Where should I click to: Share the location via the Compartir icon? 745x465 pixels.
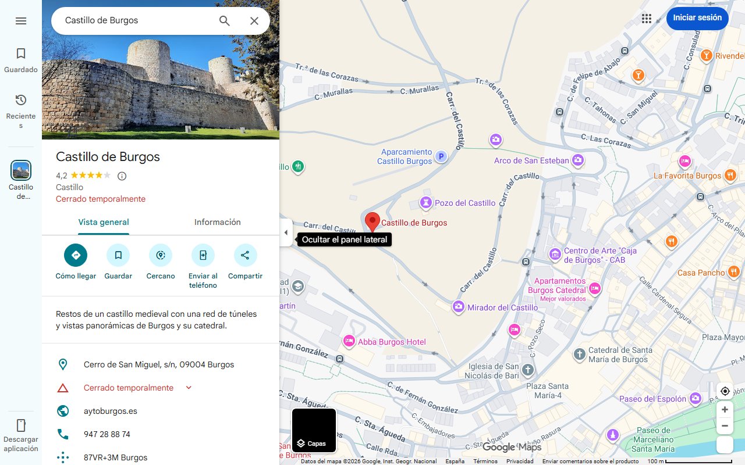click(x=245, y=255)
